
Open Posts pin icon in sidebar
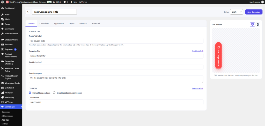3,14
